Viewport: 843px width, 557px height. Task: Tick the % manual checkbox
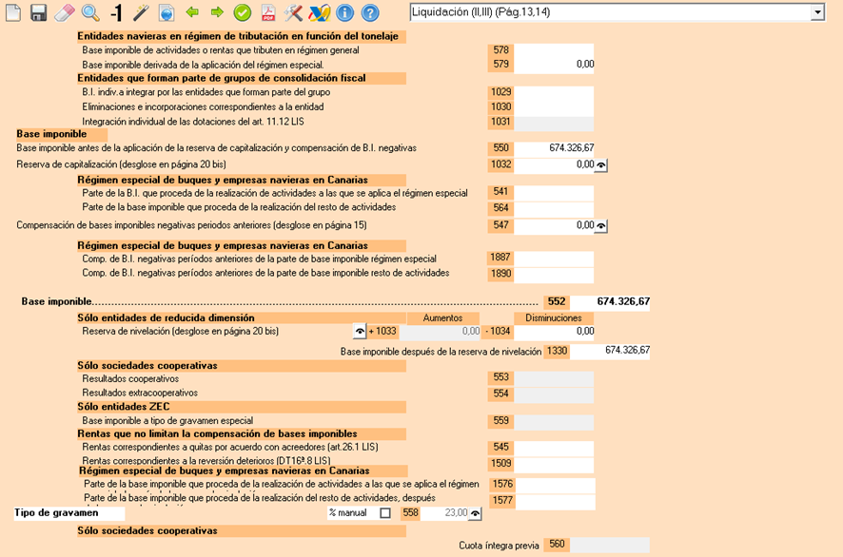(385, 513)
